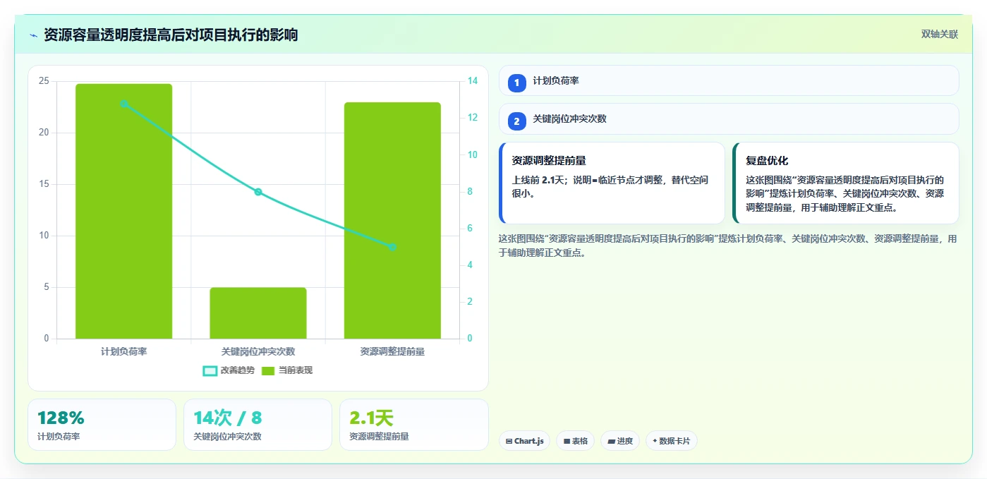
Task: Click the 表格 tag
Action: click(x=575, y=441)
